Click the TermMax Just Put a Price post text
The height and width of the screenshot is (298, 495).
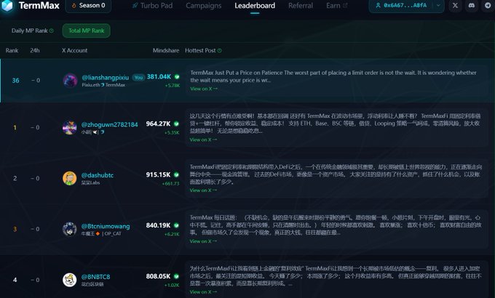pos(333,76)
